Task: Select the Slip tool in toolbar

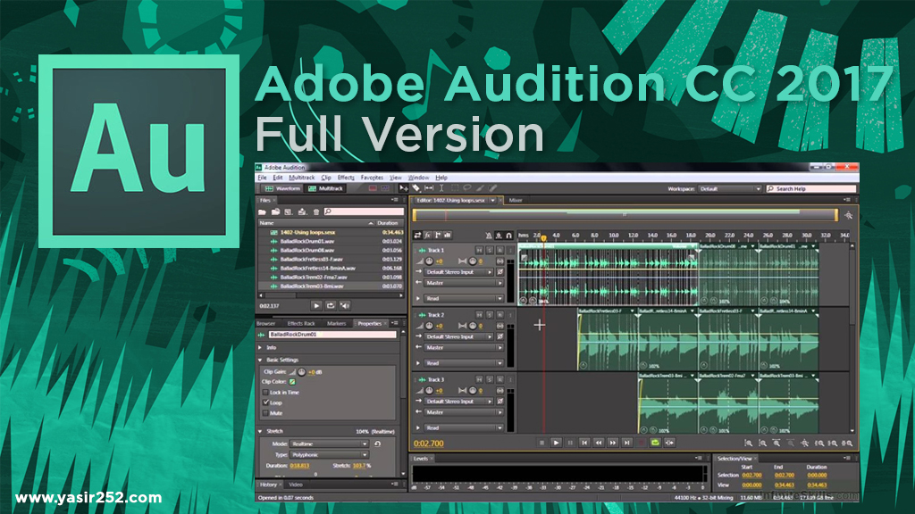Action: tap(429, 188)
